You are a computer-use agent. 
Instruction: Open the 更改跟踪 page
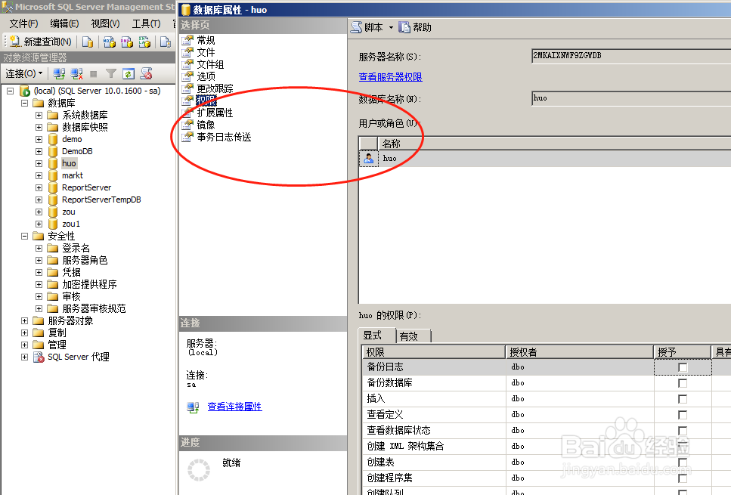tap(215, 88)
